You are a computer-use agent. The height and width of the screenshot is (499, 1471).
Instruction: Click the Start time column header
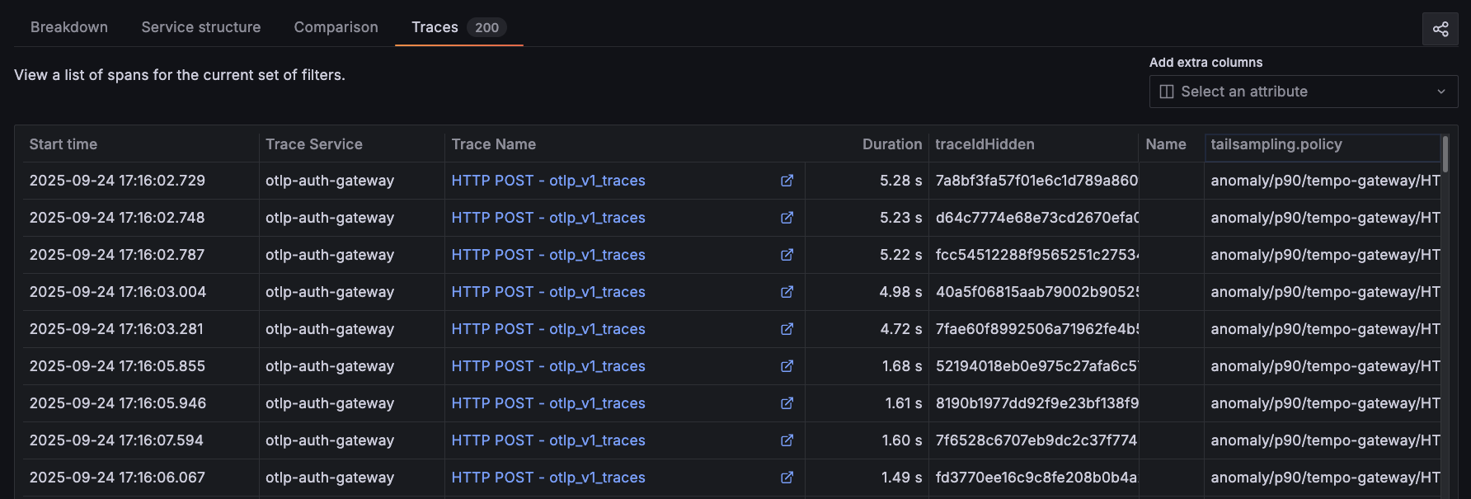[x=63, y=144]
